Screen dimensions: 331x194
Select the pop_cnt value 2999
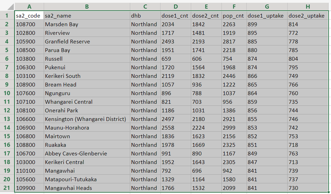[x=234, y=128]
